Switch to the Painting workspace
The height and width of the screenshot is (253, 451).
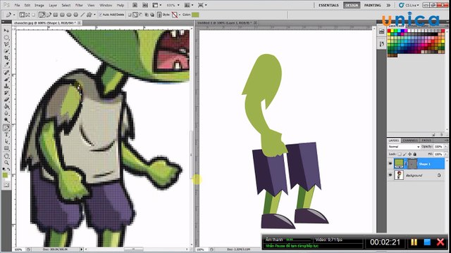coord(373,5)
